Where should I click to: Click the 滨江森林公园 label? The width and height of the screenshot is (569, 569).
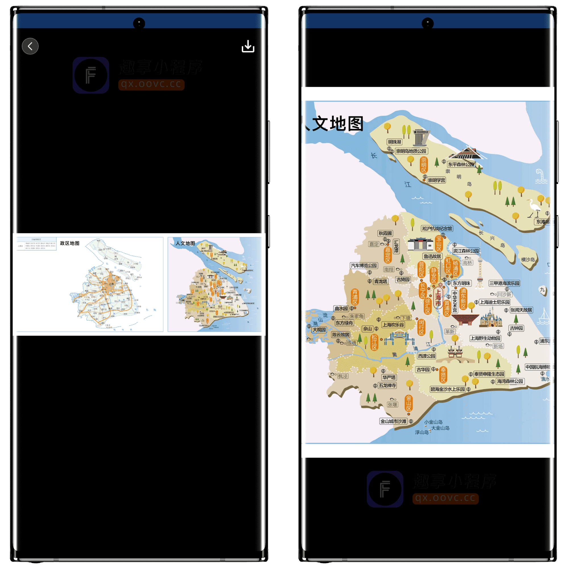(x=466, y=251)
